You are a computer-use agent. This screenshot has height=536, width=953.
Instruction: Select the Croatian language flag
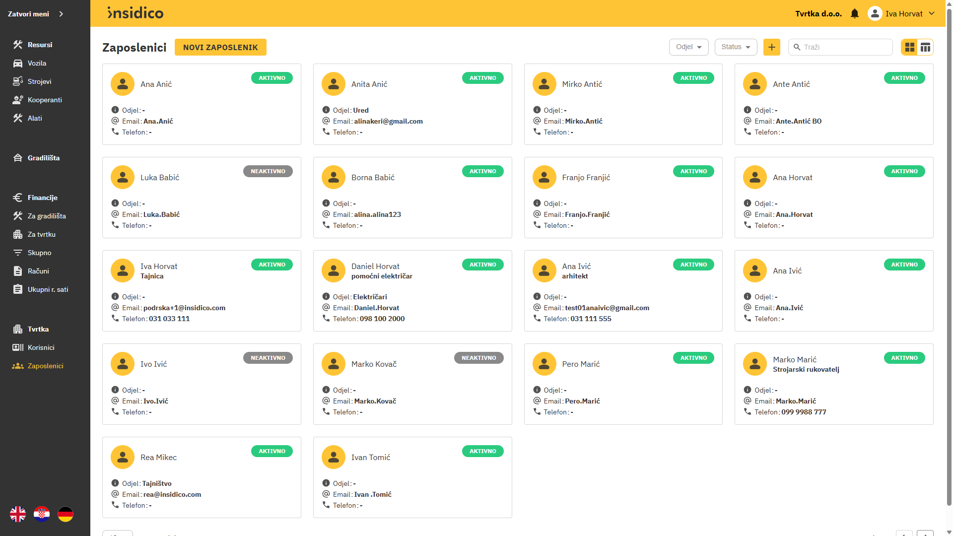[x=42, y=514]
